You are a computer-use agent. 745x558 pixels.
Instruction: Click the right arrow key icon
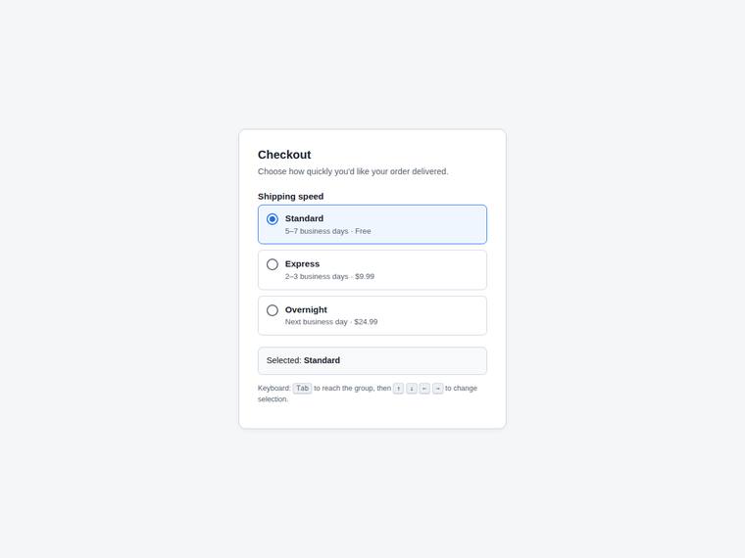[x=437, y=388]
